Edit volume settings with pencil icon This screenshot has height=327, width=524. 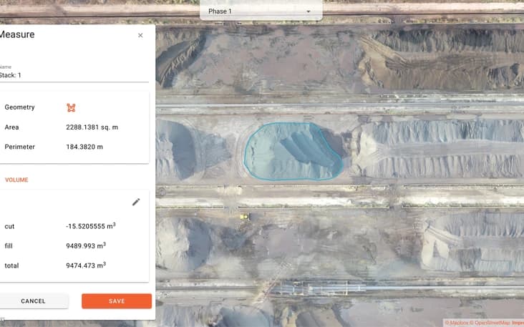tap(136, 202)
